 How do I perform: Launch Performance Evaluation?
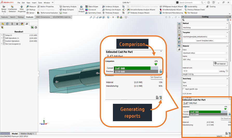(x=48, y=13)
